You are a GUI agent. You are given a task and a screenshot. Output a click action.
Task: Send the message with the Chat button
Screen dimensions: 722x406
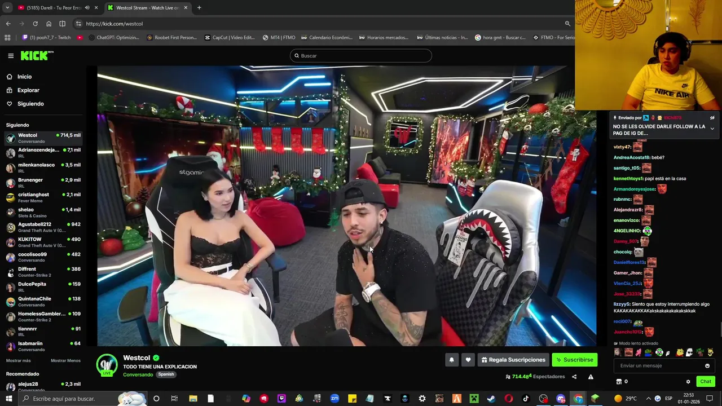pyautogui.click(x=706, y=382)
